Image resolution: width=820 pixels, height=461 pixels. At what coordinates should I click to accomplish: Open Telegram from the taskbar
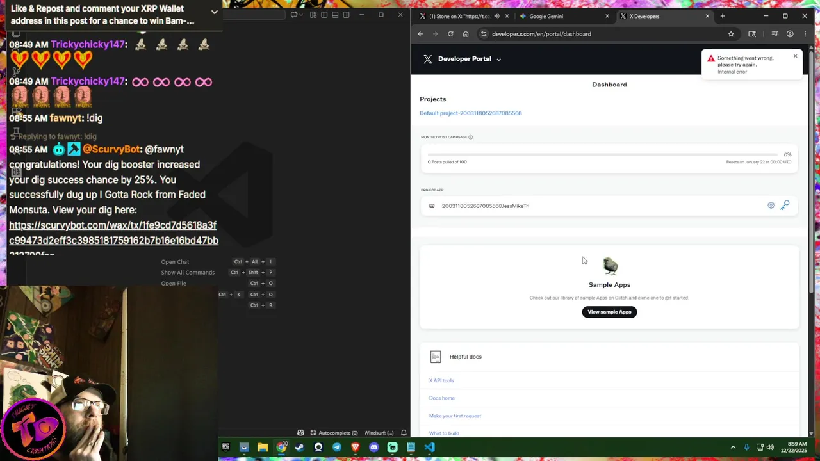pyautogui.click(x=337, y=448)
